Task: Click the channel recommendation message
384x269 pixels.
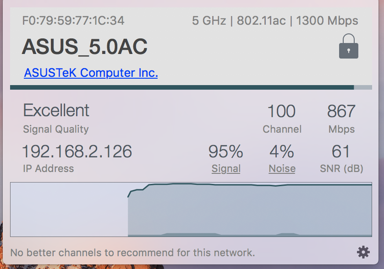Action: [x=132, y=253]
